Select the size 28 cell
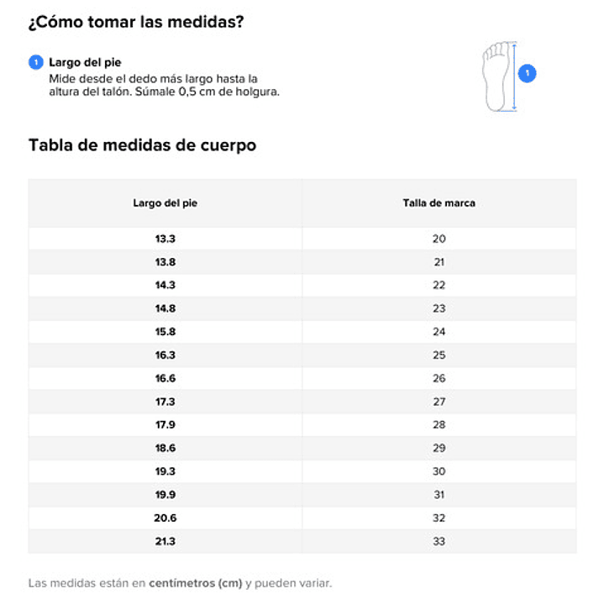The height and width of the screenshot is (604, 604). tap(439, 425)
